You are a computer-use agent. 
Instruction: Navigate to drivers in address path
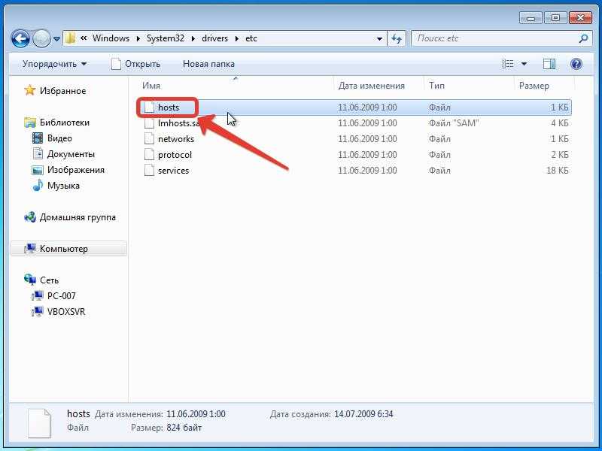[214, 38]
